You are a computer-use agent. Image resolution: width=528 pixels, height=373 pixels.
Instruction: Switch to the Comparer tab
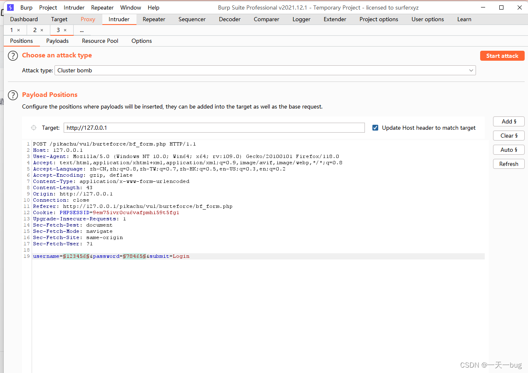(x=267, y=19)
